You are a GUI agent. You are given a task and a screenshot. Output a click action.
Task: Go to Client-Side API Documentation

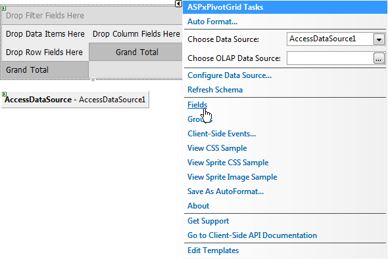[252, 235]
